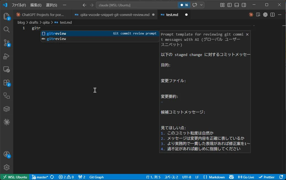Close the suggestion details panel
The image size is (286, 180).
click(x=247, y=34)
